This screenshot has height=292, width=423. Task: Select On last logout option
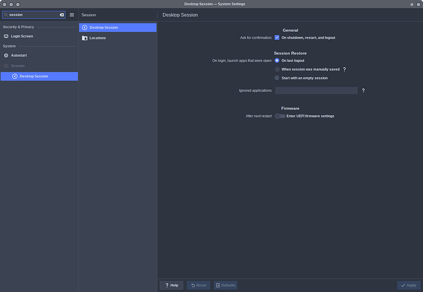(276, 61)
